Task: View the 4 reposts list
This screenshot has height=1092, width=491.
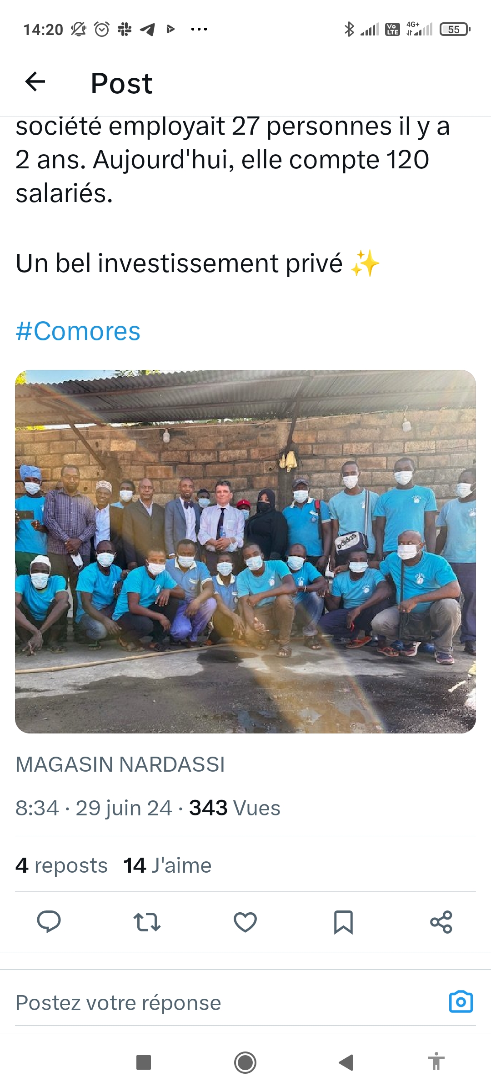Action: (61, 865)
